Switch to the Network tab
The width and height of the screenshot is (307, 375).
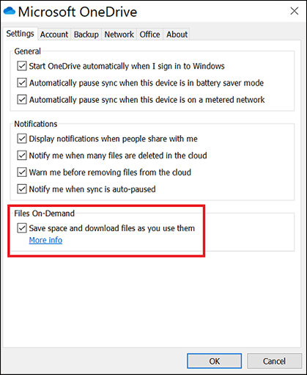point(119,34)
